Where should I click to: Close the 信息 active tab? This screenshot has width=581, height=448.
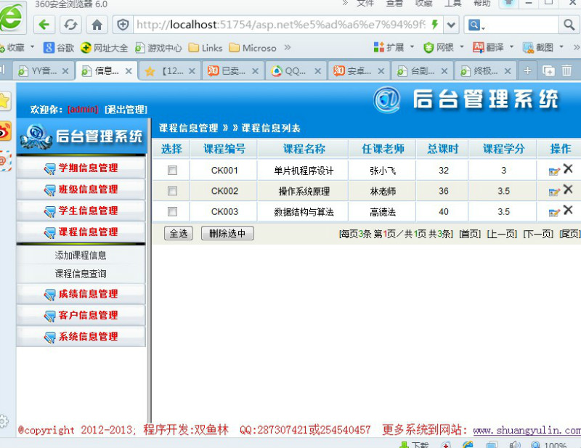[x=129, y=70]
